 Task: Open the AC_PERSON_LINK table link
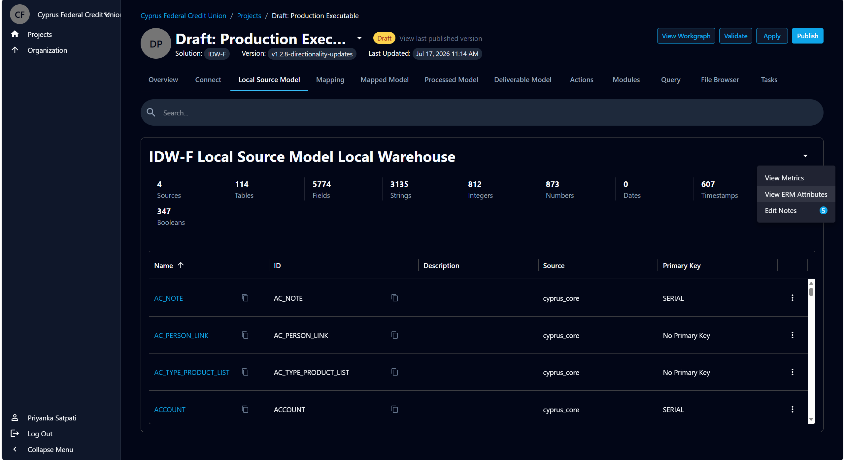tap(181, 335)
